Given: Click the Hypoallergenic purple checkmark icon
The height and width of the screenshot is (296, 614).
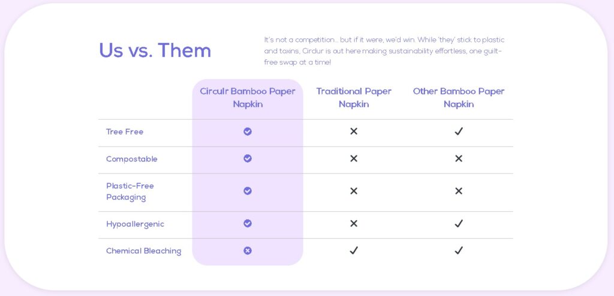Looking at the screenshot, I should tap(248, 223).
